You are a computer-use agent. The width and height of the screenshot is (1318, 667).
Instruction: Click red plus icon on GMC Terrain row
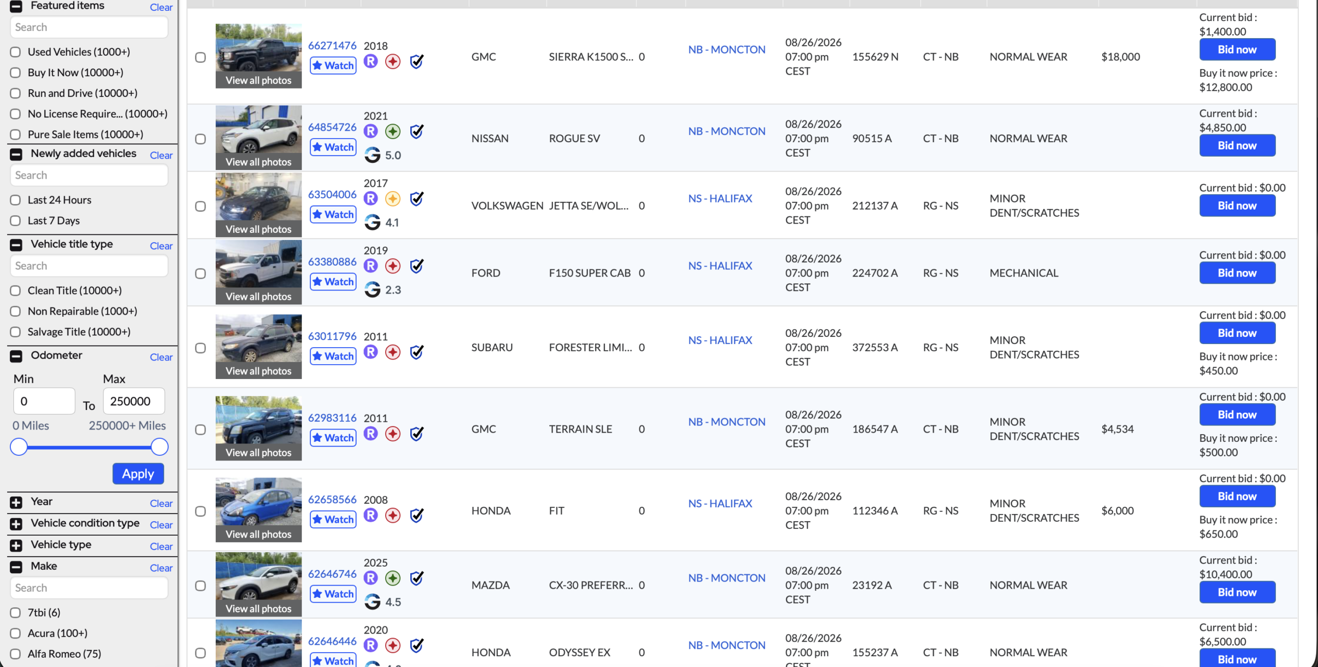[393, 434]
